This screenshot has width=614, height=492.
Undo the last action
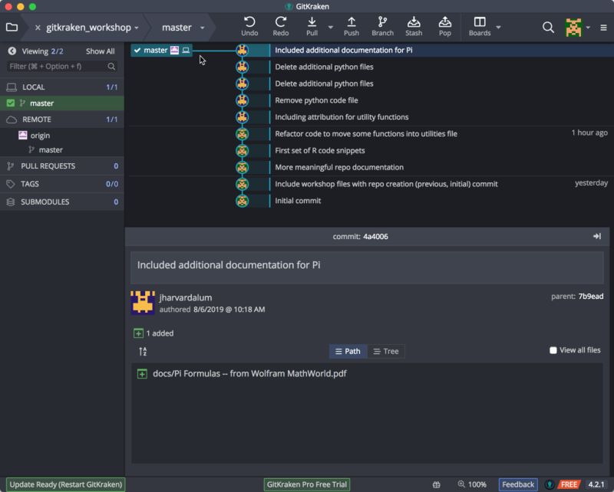(249, 26)
